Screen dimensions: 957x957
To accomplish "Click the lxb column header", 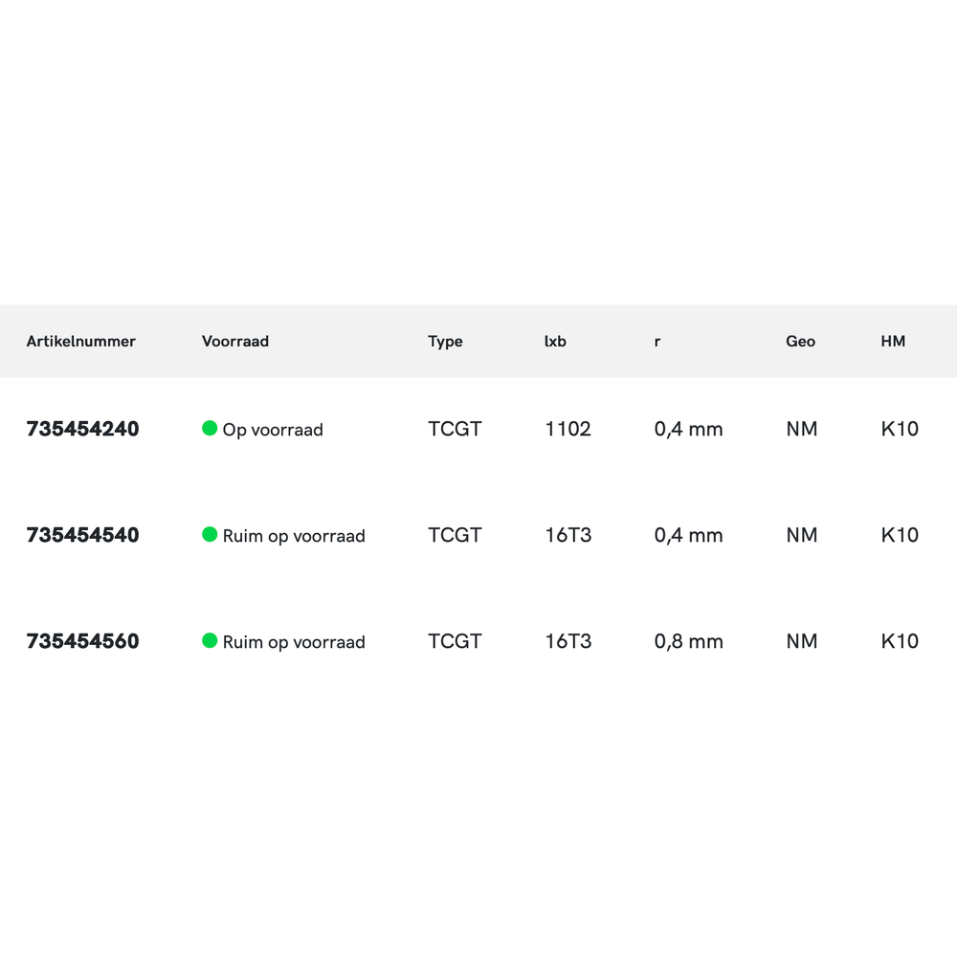I will [x=555, y=342].
